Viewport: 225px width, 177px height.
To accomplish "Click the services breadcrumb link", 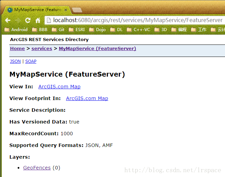I will point(42,49).
